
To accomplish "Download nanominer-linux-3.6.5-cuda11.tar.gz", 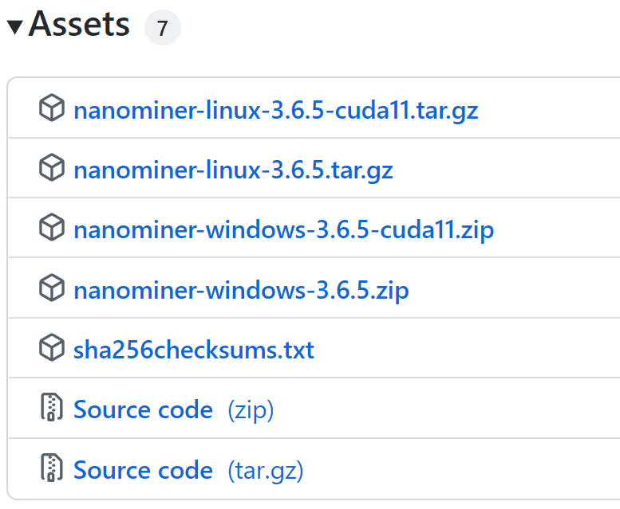I will (275, 109).
